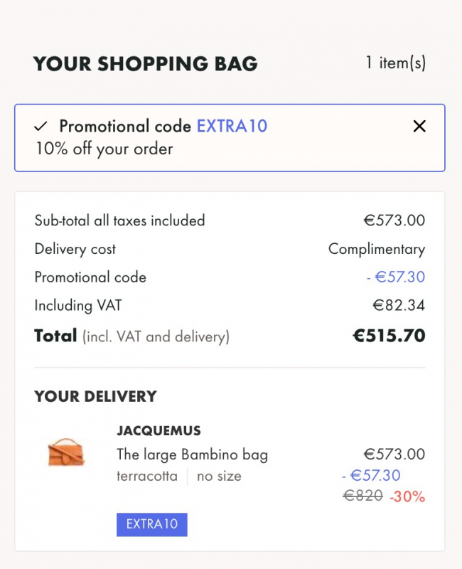
Task: Click the Sub-total amount €573.00 in the summary
Action: pyautogui.click(x=394, y=220)
